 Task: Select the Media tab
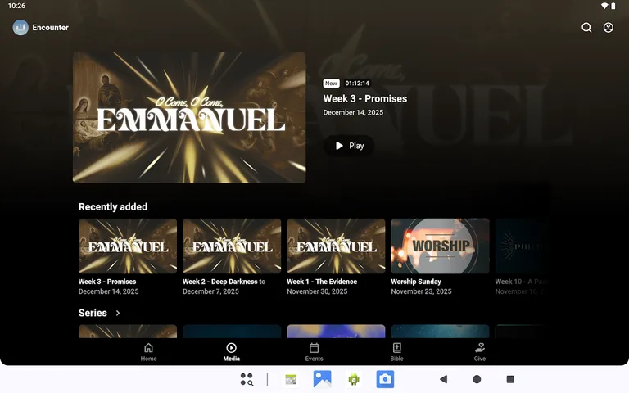click(x=232, y=352)
